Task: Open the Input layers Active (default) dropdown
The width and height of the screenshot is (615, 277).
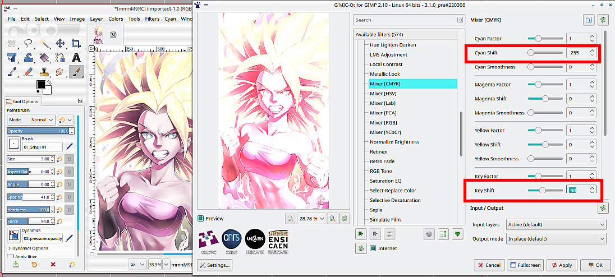Action: pos(556,224)
